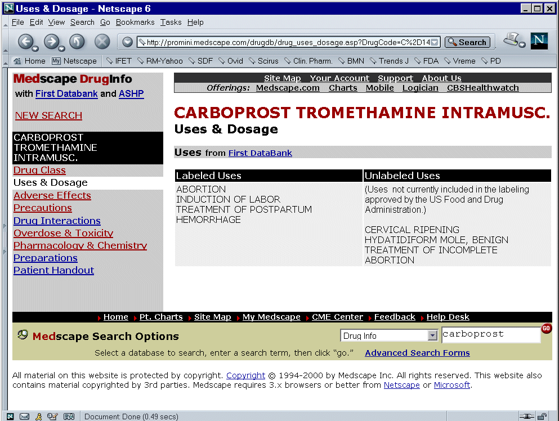Click the round icon left of URL bar
The height and width of the screenshot is (421, 559).
click(127, 42)
